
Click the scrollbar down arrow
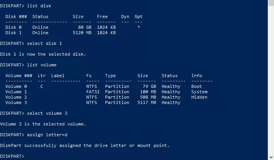coord(271,157)
